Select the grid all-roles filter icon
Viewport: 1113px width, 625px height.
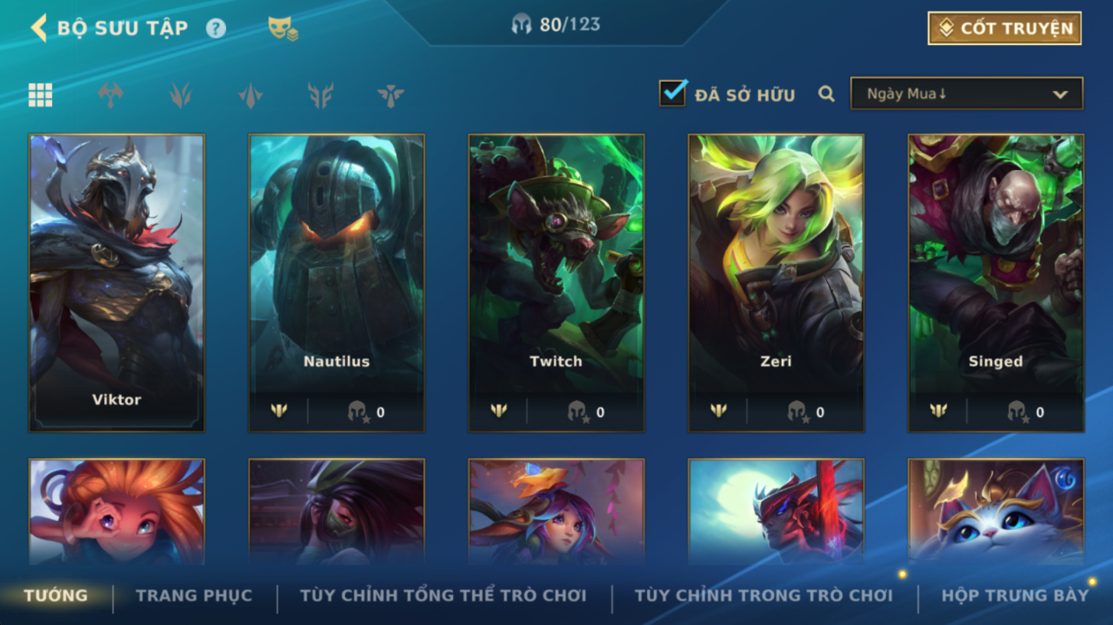tap(41, 95)
